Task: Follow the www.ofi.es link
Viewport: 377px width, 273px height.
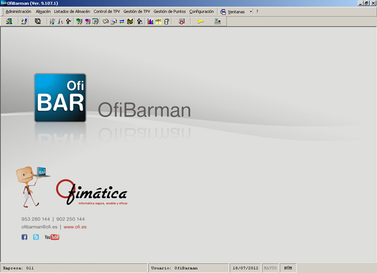Action: [75, 227]
